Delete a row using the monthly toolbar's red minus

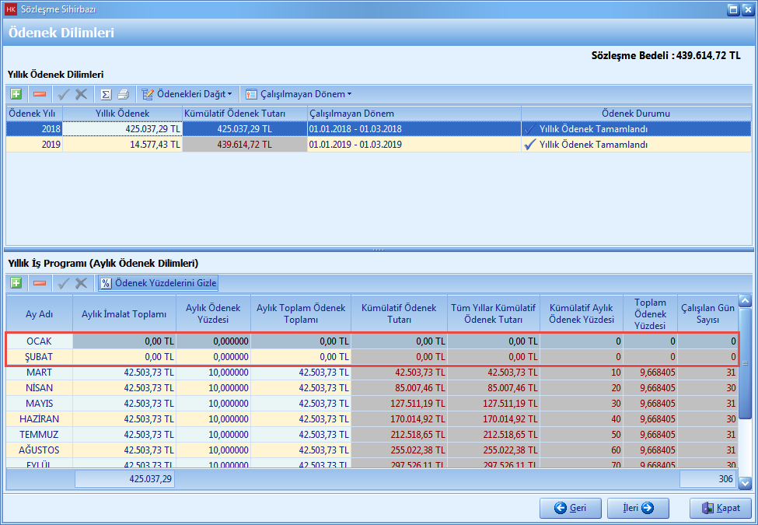tap(40, 283)
